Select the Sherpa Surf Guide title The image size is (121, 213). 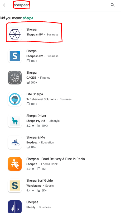[40, 181]
